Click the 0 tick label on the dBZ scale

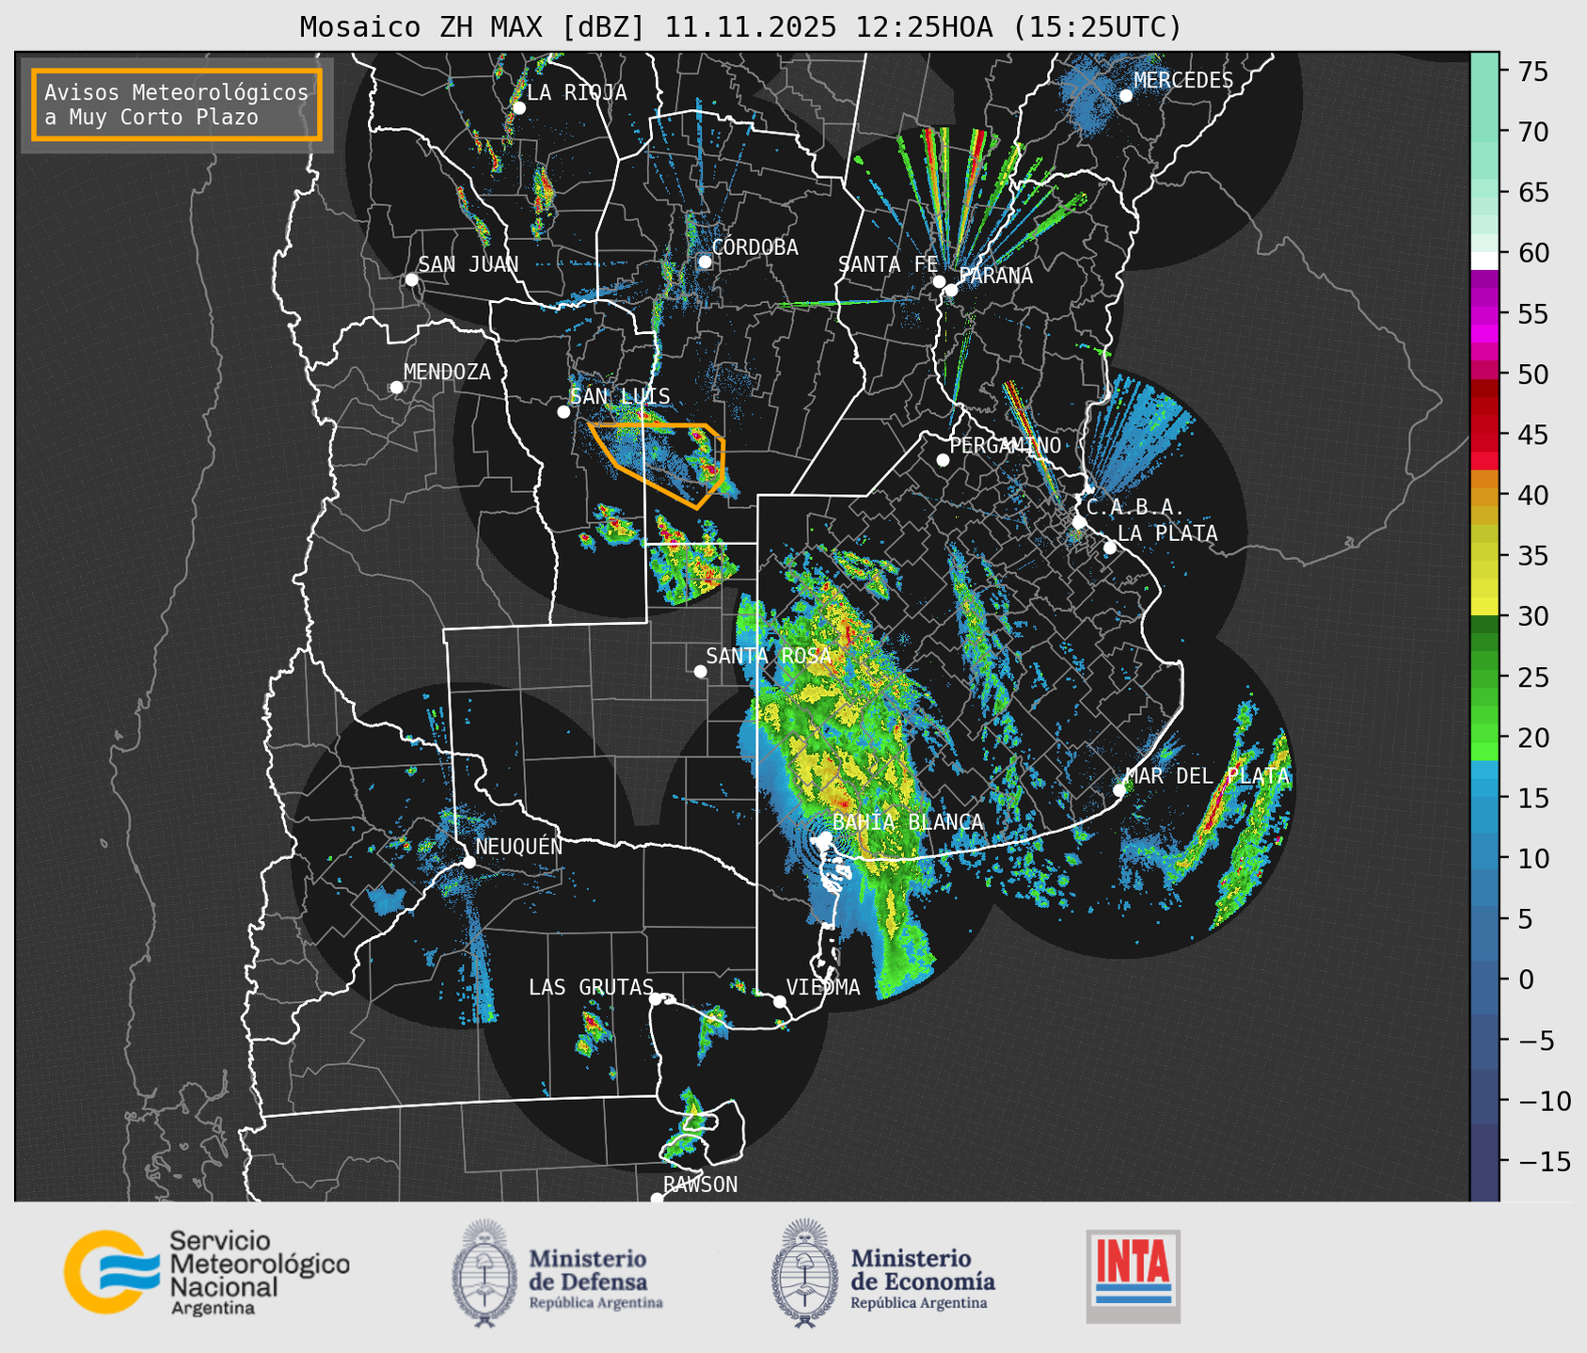click(1526, 979)
